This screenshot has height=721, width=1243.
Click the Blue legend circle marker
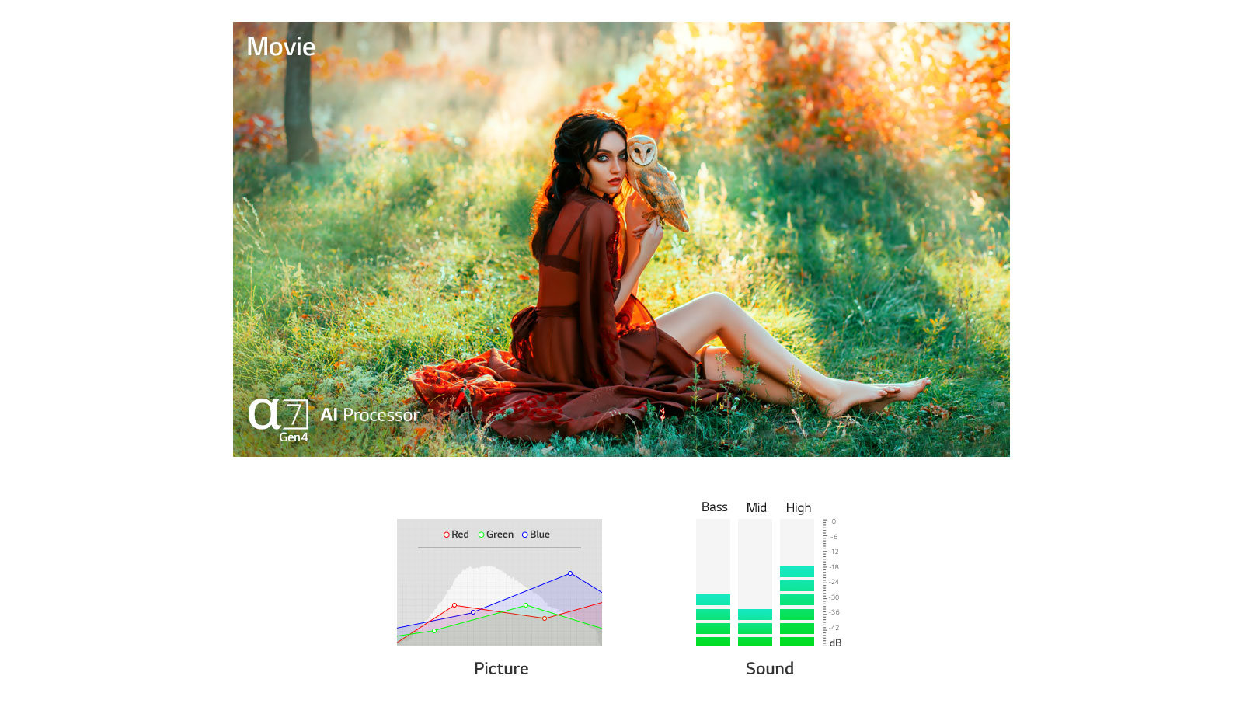click(525, 535)
